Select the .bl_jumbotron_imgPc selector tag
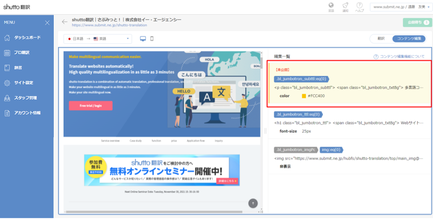 point(297,149)
